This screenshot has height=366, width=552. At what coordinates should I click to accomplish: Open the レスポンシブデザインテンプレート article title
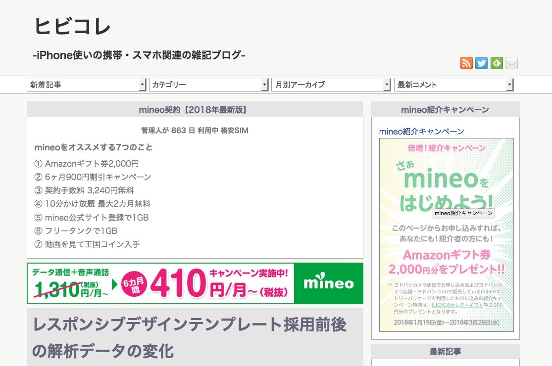[x=190, y=337]
